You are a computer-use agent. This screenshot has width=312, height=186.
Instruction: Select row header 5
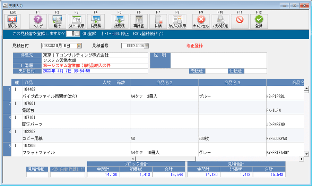(x=7, y=149)
